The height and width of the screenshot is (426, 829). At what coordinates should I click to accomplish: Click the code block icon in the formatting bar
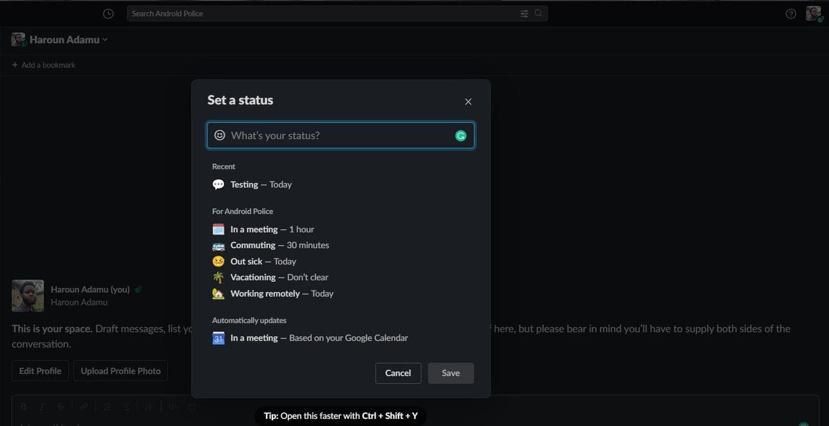pyautogui.click(x=191, y=406)
